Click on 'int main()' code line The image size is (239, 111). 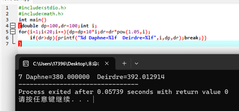pyautogui.click(x=32, y=20)
